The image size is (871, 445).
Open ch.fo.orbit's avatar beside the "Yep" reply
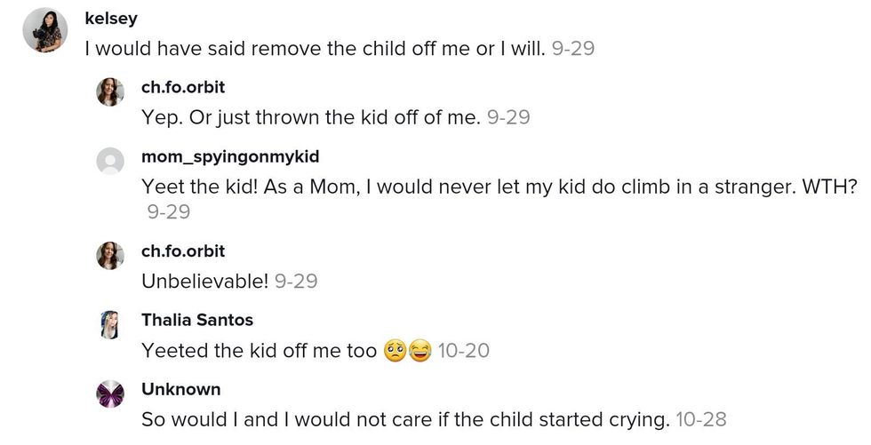(110, 91)
